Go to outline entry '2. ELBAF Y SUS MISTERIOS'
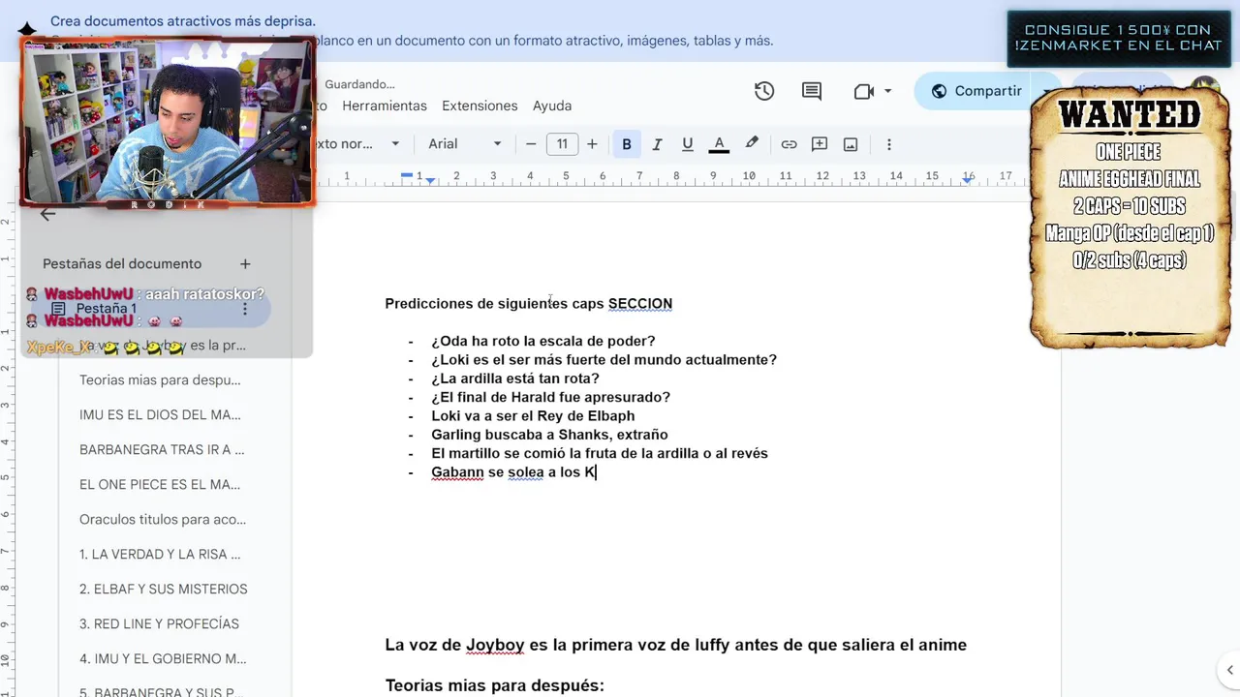1240x697 pixels. coord(164,590)
